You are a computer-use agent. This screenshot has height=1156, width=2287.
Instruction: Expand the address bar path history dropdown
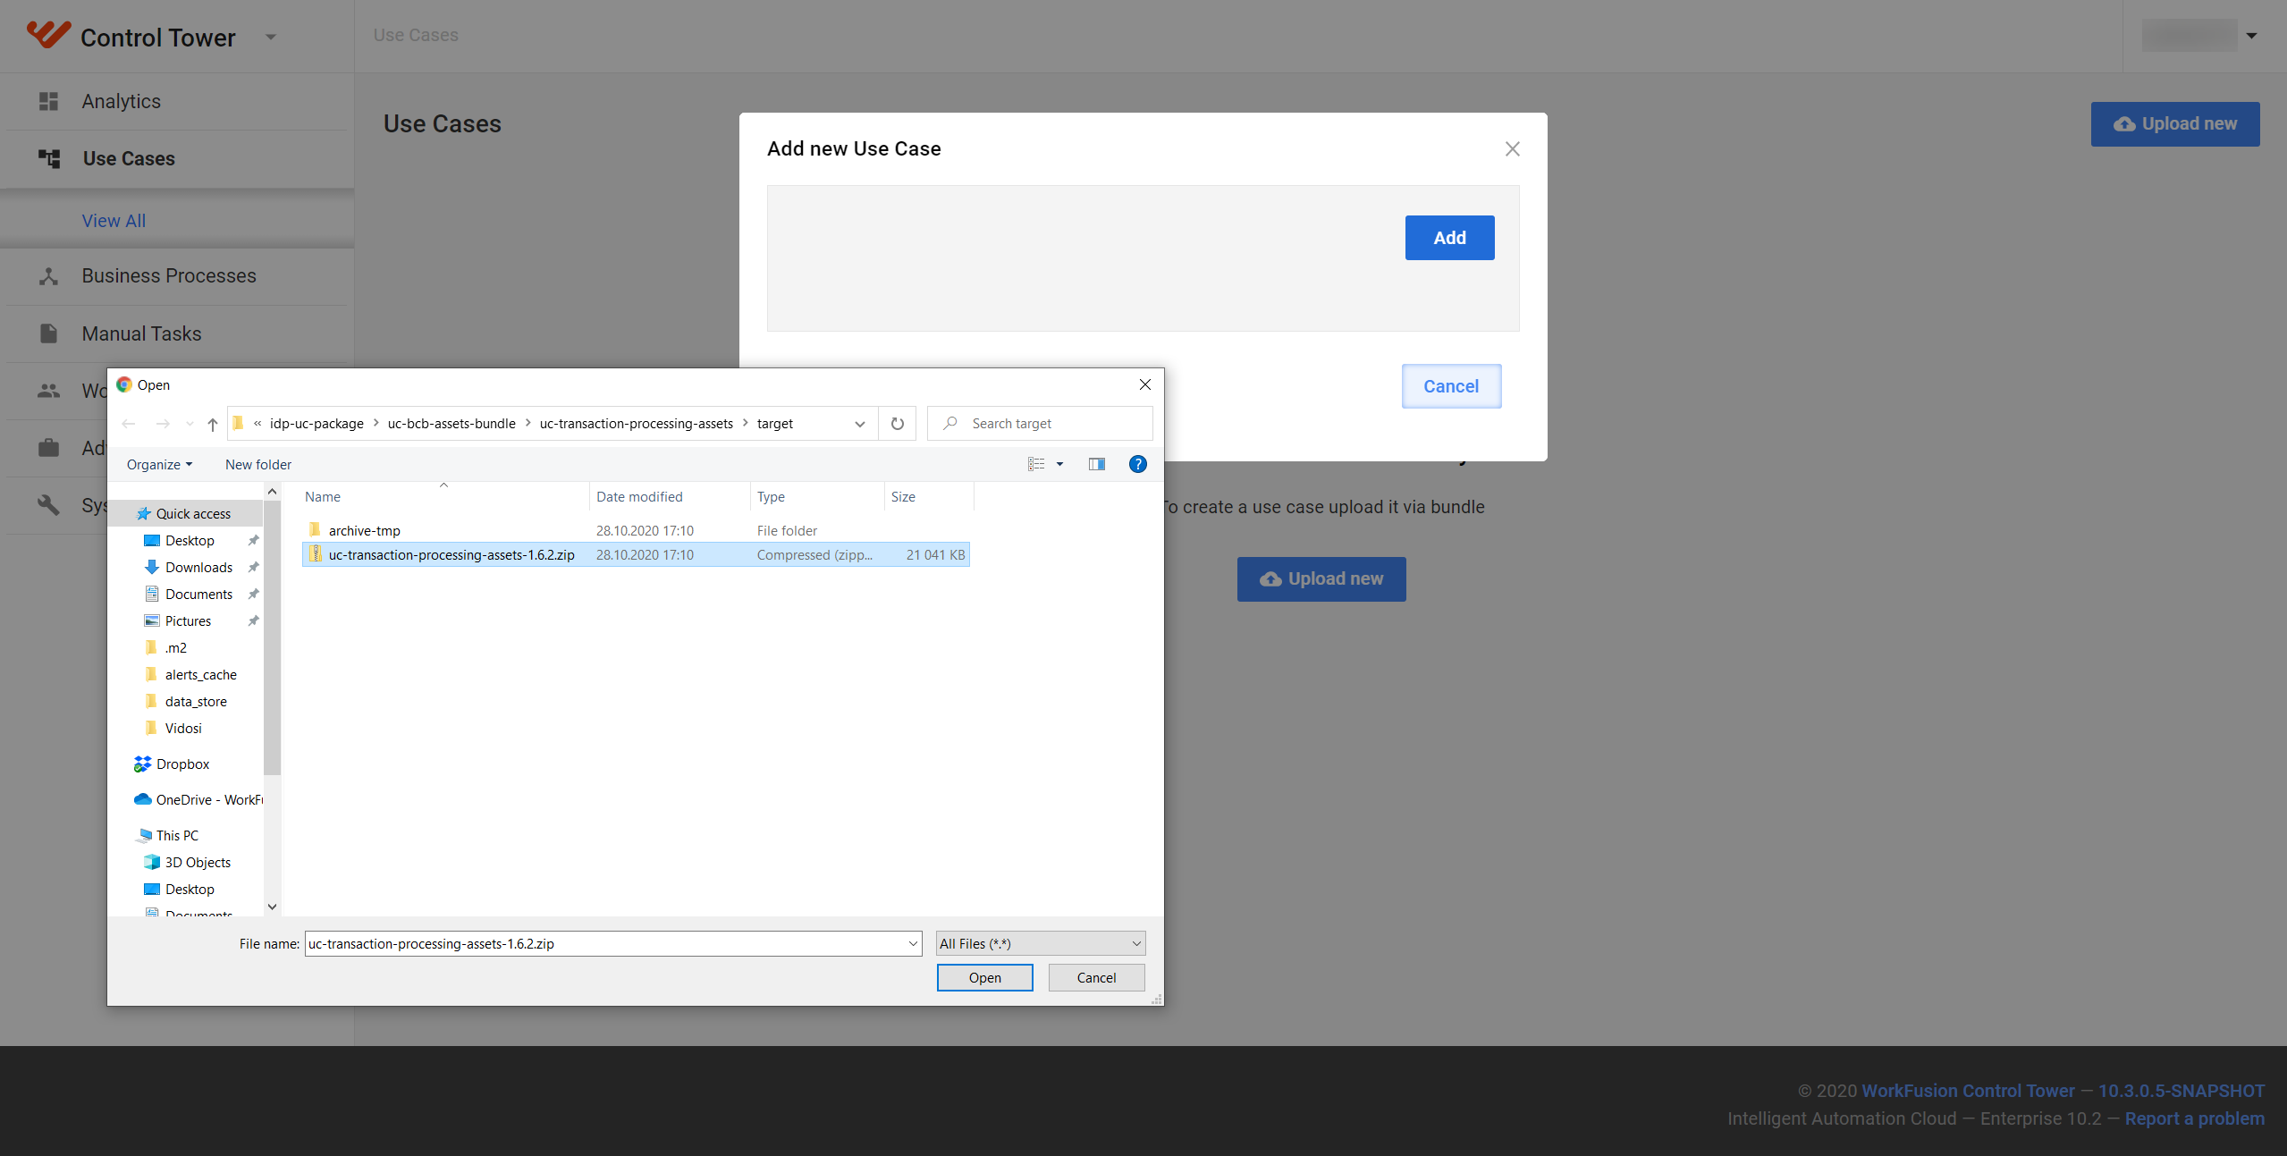[x=860, y=424]
